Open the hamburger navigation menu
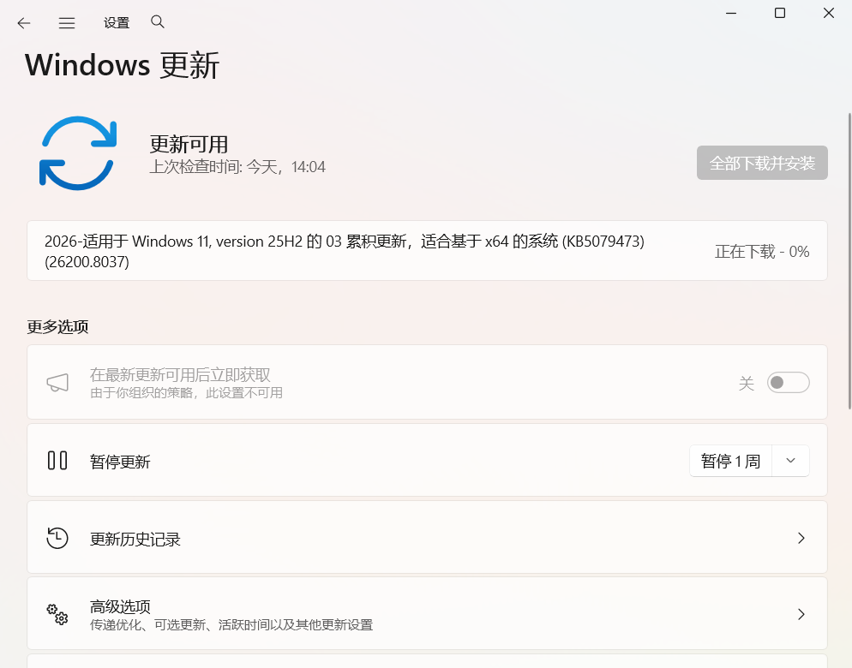The height and width of the screenshot is (668, 852). (67, 23)
